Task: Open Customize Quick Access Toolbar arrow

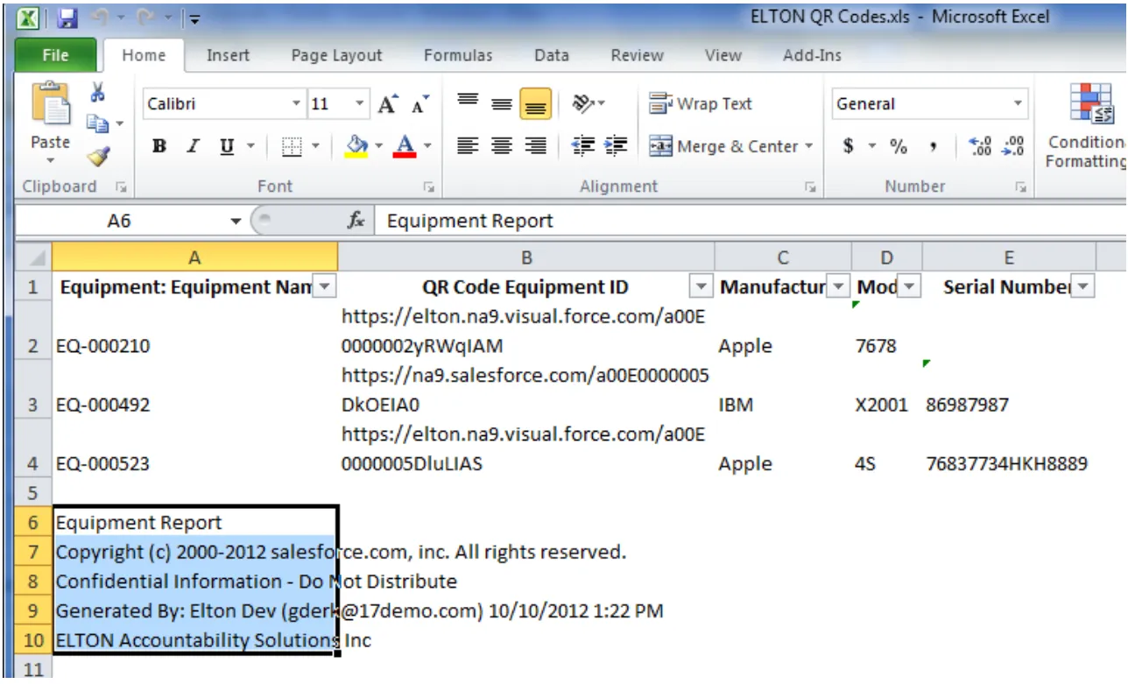Action: click(x=194, y=18)
